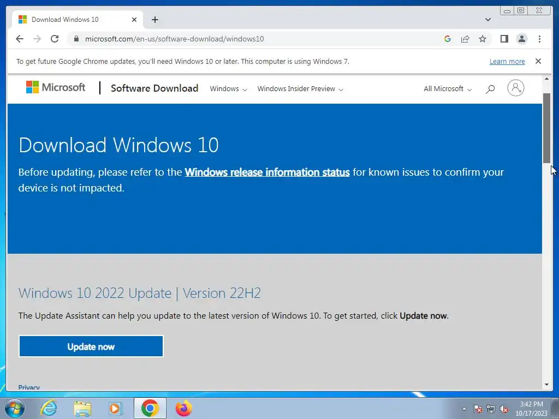Screen dimensions: 559x419
Task: Click the muted volume tray icon
Action: 503,409
